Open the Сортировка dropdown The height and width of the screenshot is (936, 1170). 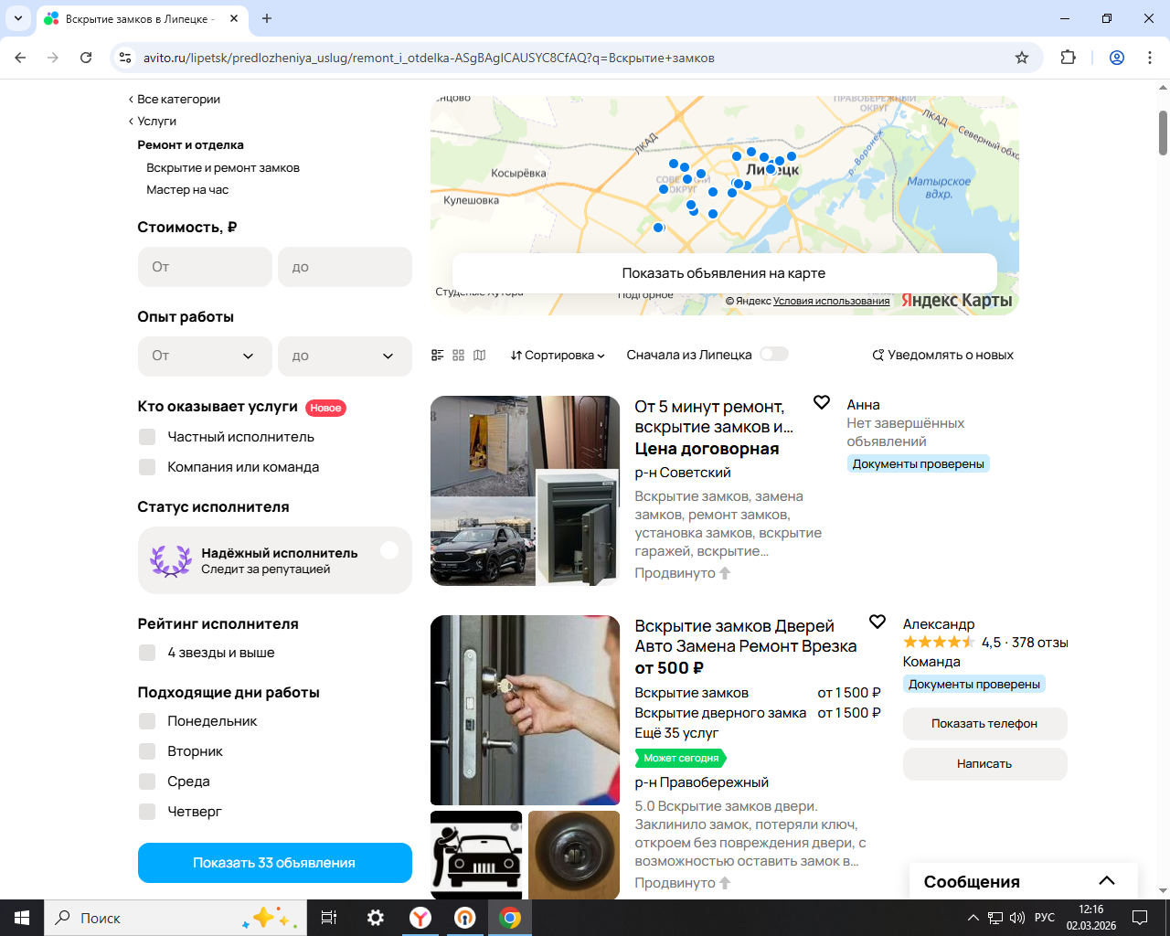(x=558, y=355)
